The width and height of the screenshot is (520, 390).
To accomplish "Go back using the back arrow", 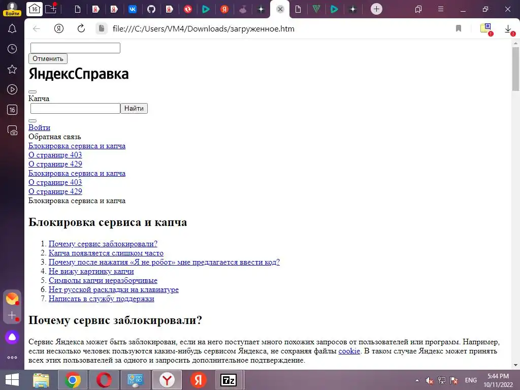I will 37,29.
